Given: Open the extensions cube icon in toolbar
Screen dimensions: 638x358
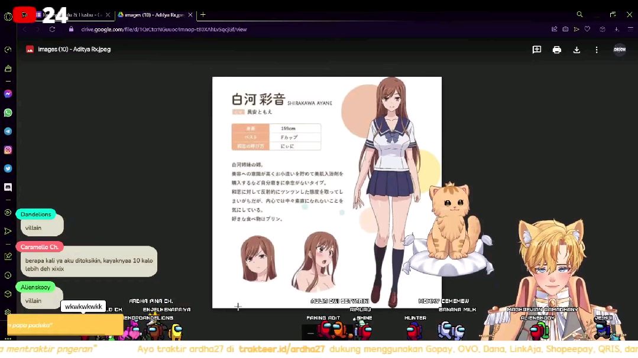Looking at the screenshot, I should [603, 30].
